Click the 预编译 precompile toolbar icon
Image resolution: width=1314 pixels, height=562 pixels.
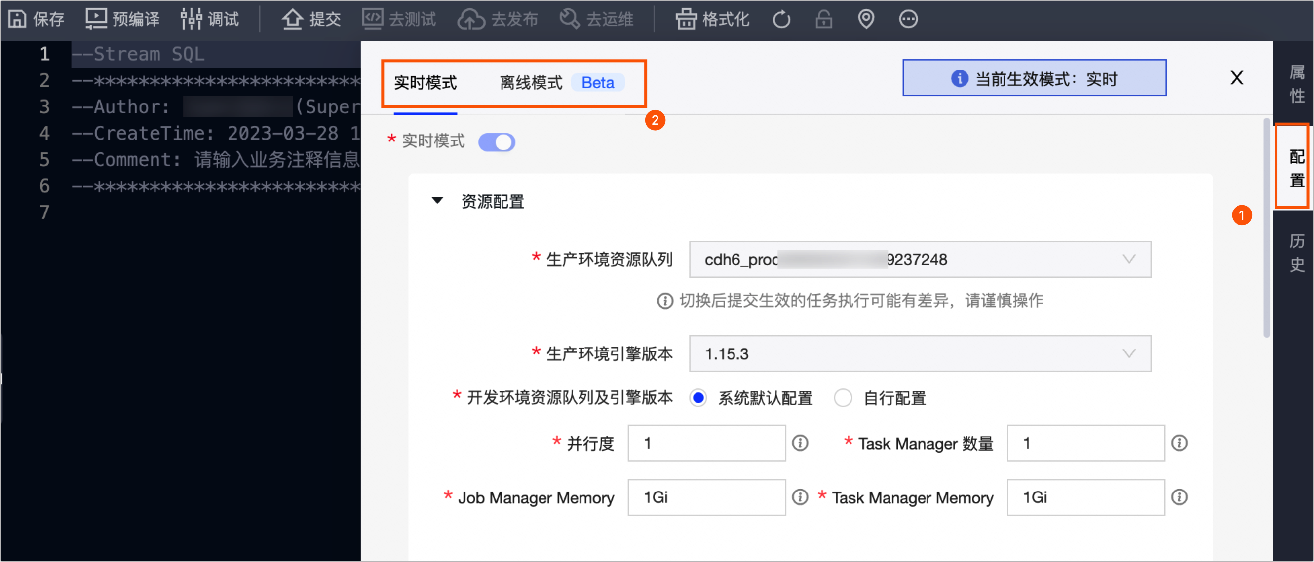point(96,19)
